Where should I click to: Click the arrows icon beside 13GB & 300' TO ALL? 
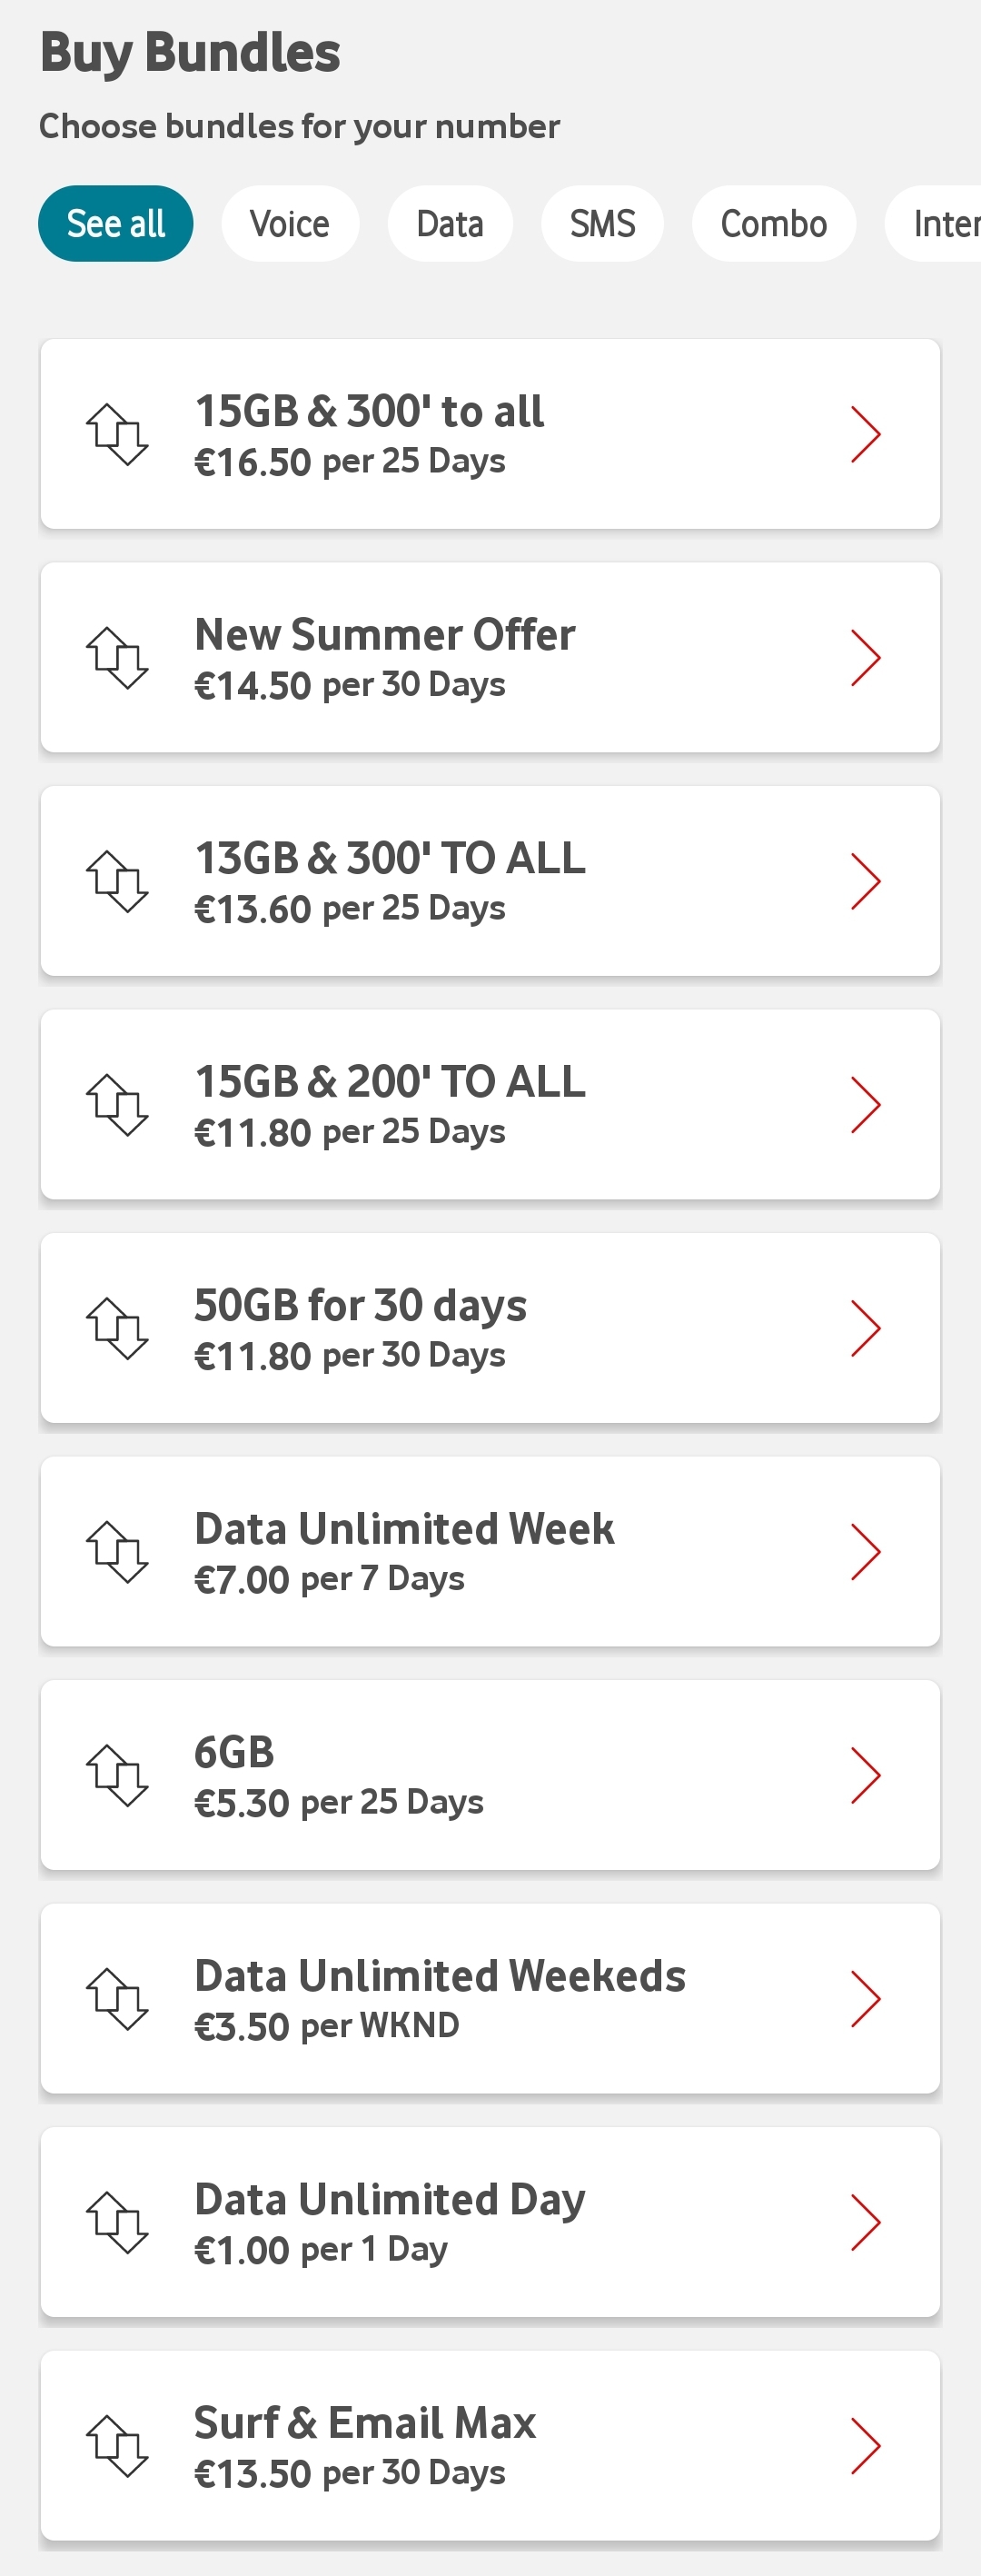117,881
